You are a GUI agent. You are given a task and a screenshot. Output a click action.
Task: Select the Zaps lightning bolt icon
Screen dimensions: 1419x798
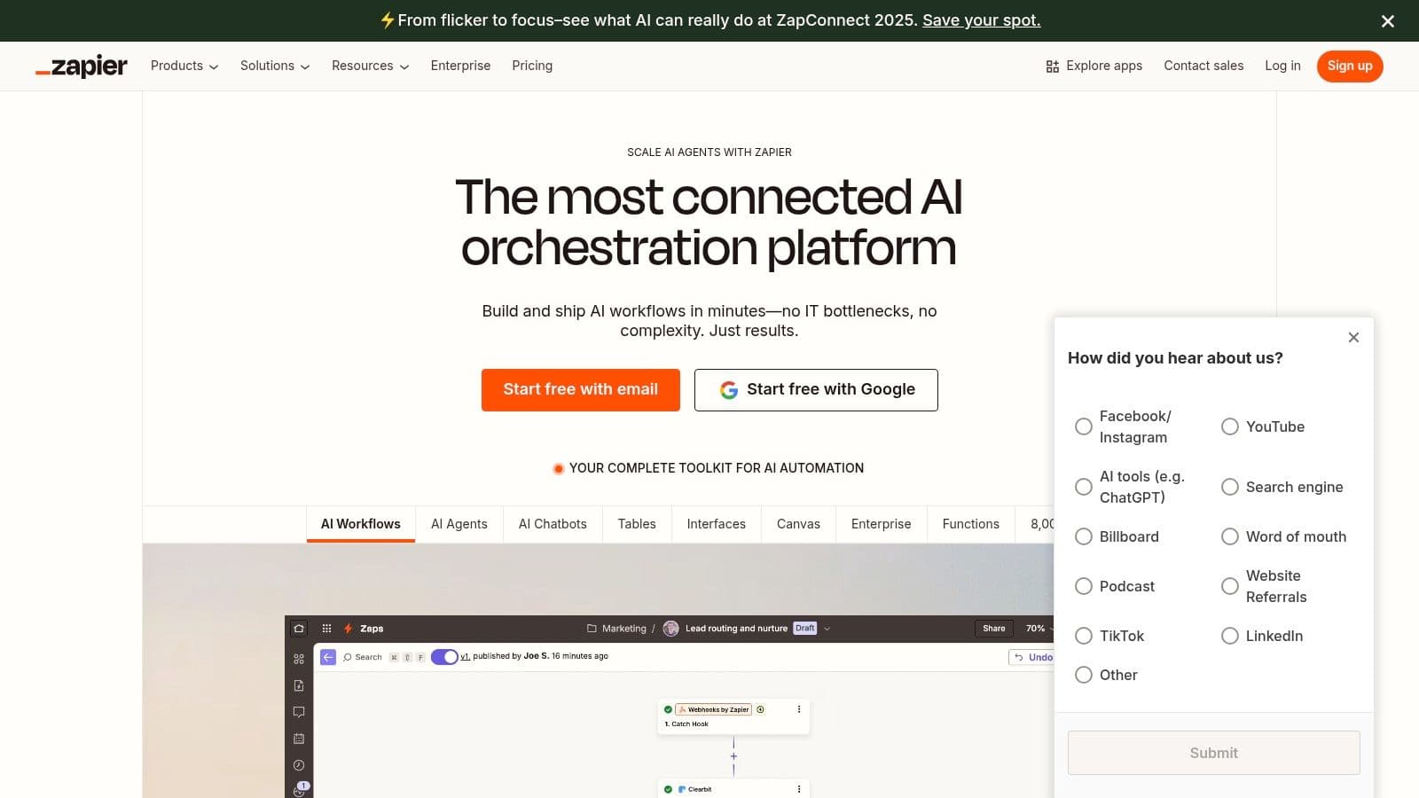tap(349, 629)
